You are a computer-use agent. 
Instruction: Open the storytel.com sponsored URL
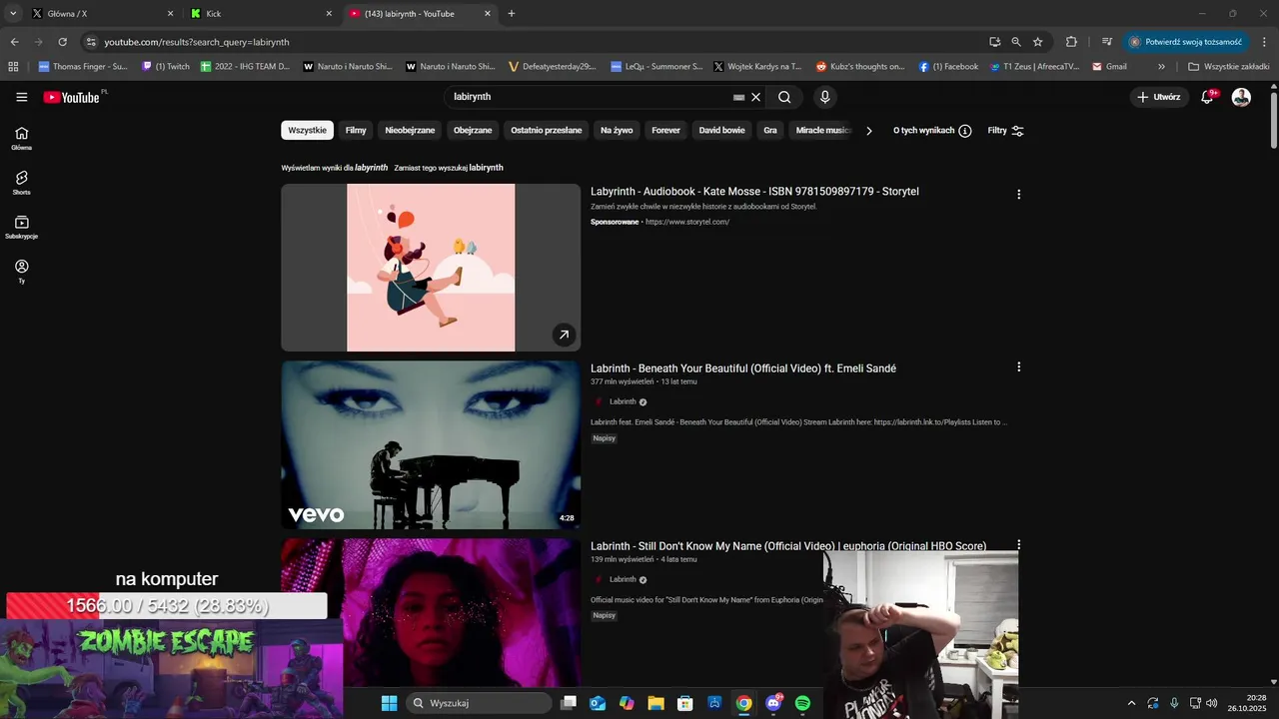[687, 222]
